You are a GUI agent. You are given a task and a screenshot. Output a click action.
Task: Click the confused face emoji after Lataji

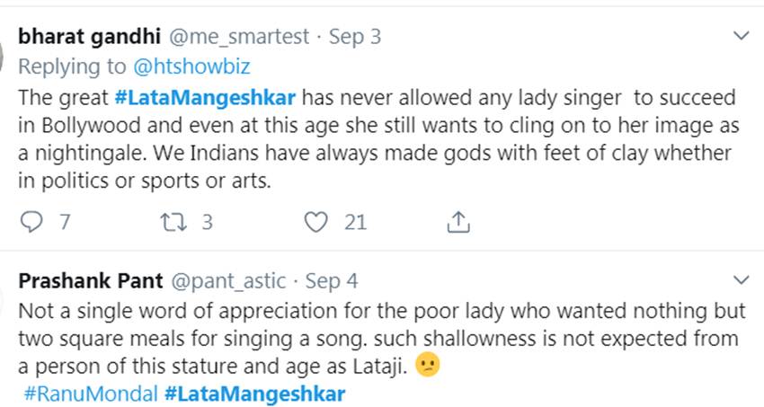[x=429, y=367]
